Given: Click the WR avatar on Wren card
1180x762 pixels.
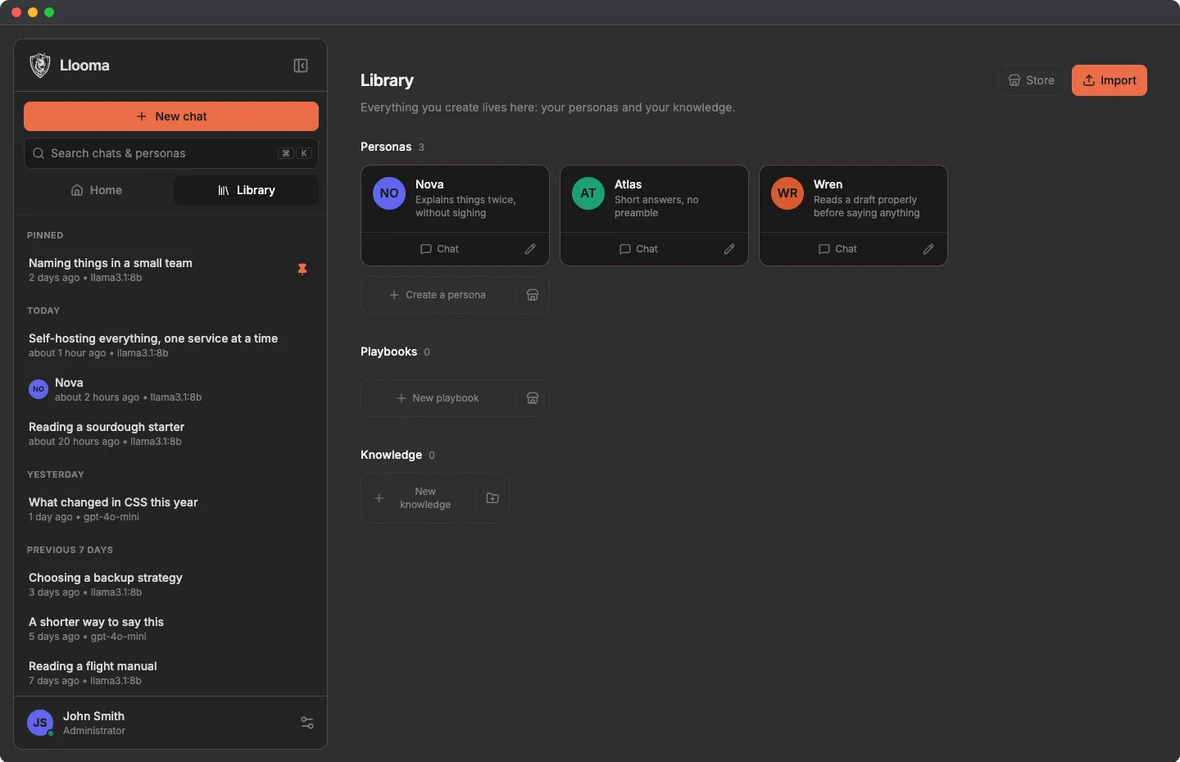Looking at the screenshot, I should tap(787, 193).
